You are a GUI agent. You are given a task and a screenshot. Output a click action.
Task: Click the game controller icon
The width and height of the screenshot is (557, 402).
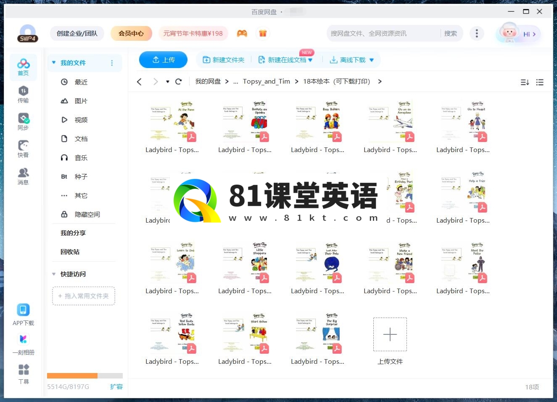point(242,34)
